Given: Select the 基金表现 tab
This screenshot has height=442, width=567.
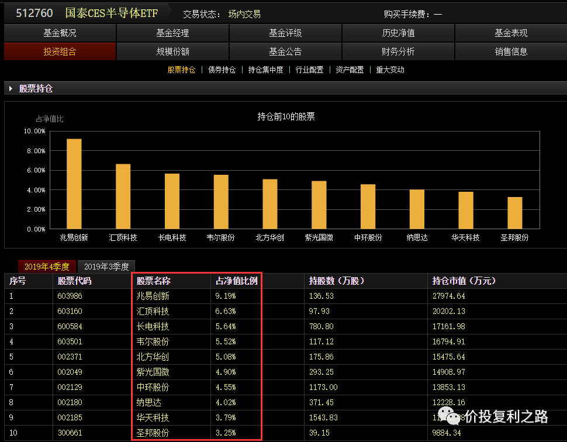Looking at the screenshot, I should tap(511, 33).
